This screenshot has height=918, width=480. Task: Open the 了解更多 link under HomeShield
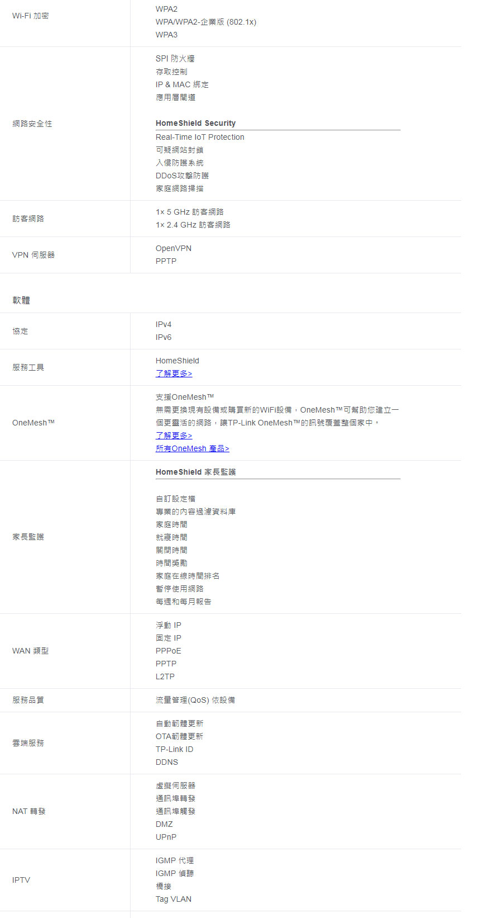(174, 373)
